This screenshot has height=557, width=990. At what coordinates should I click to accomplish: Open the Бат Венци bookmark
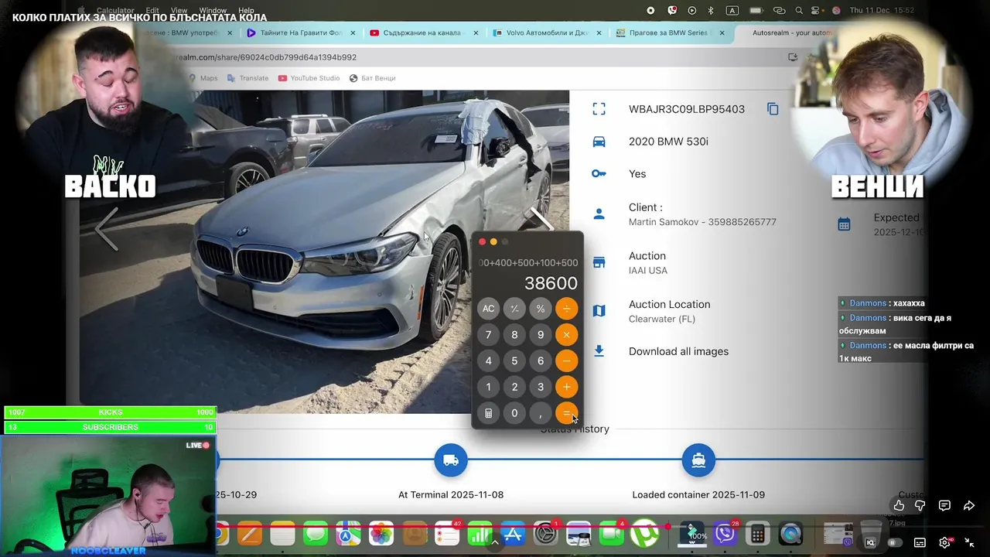point(372,78)
